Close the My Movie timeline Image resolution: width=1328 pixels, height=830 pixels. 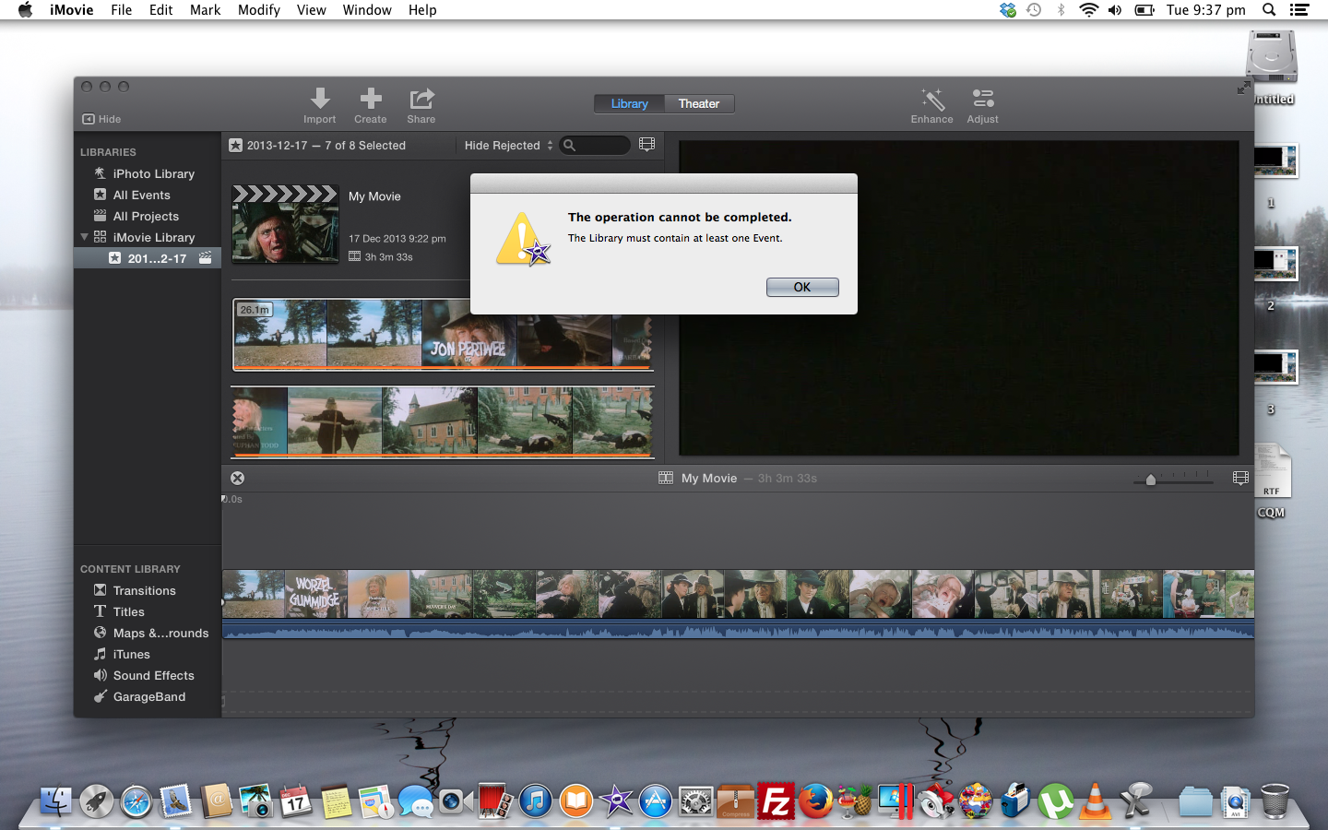[x=238, y=478]
